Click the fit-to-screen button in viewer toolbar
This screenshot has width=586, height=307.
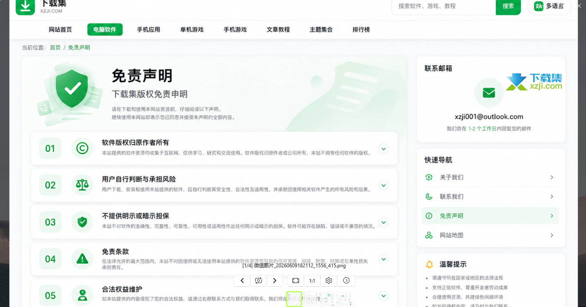pos(296,281)
